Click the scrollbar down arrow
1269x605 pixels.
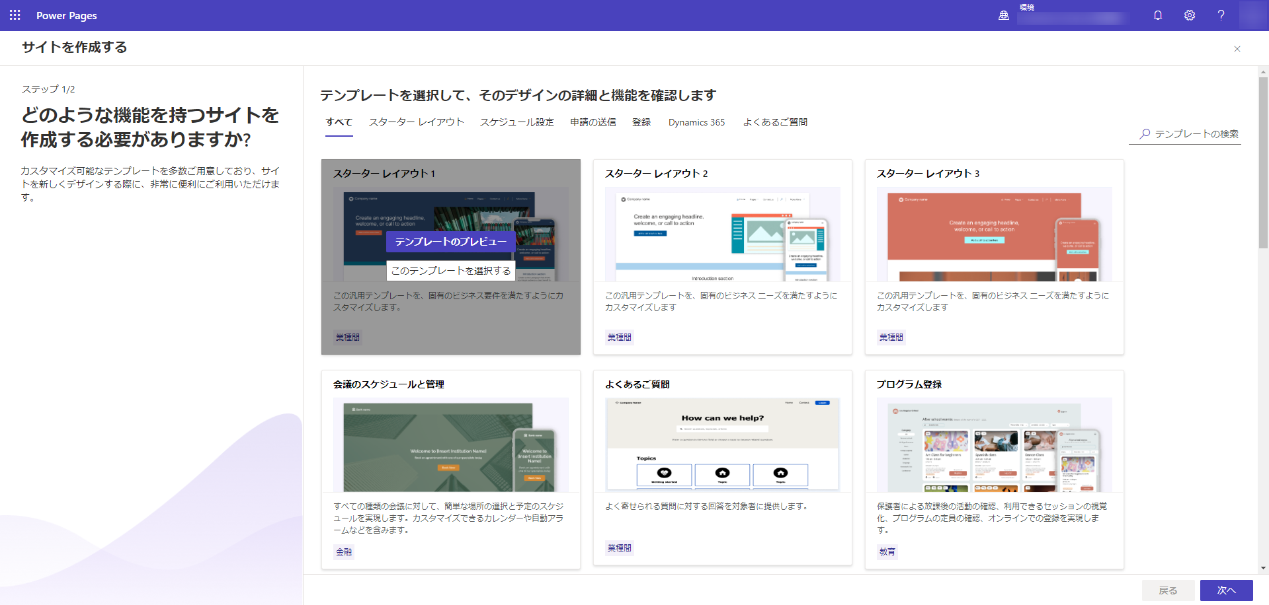[1264, 568]
